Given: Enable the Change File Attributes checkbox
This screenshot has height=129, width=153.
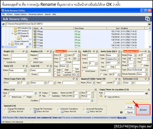Looking at the screenshot, I should pos(5,110).
